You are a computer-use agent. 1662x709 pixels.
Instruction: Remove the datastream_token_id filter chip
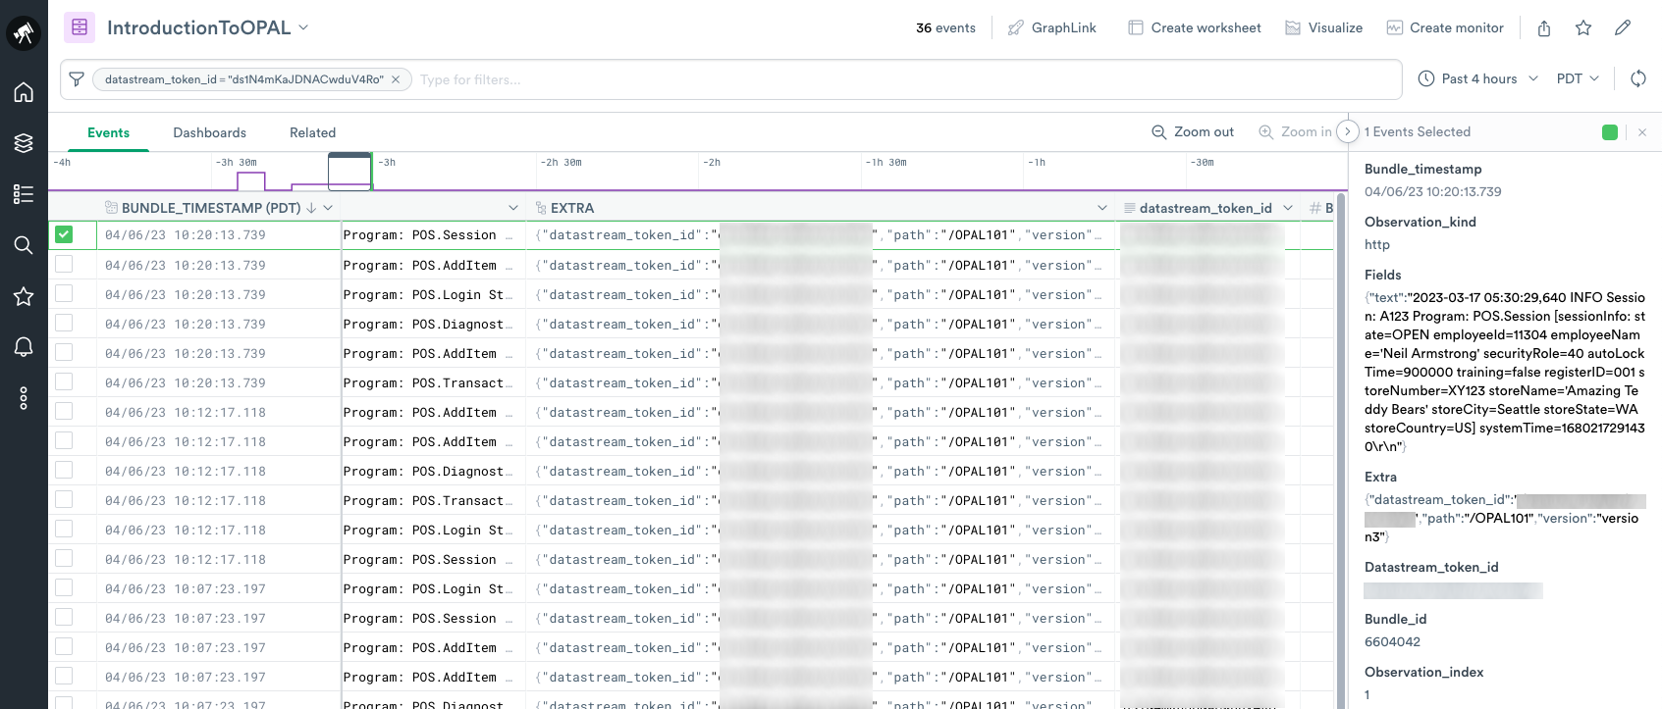pyautogui.click(x=396, y=79)
